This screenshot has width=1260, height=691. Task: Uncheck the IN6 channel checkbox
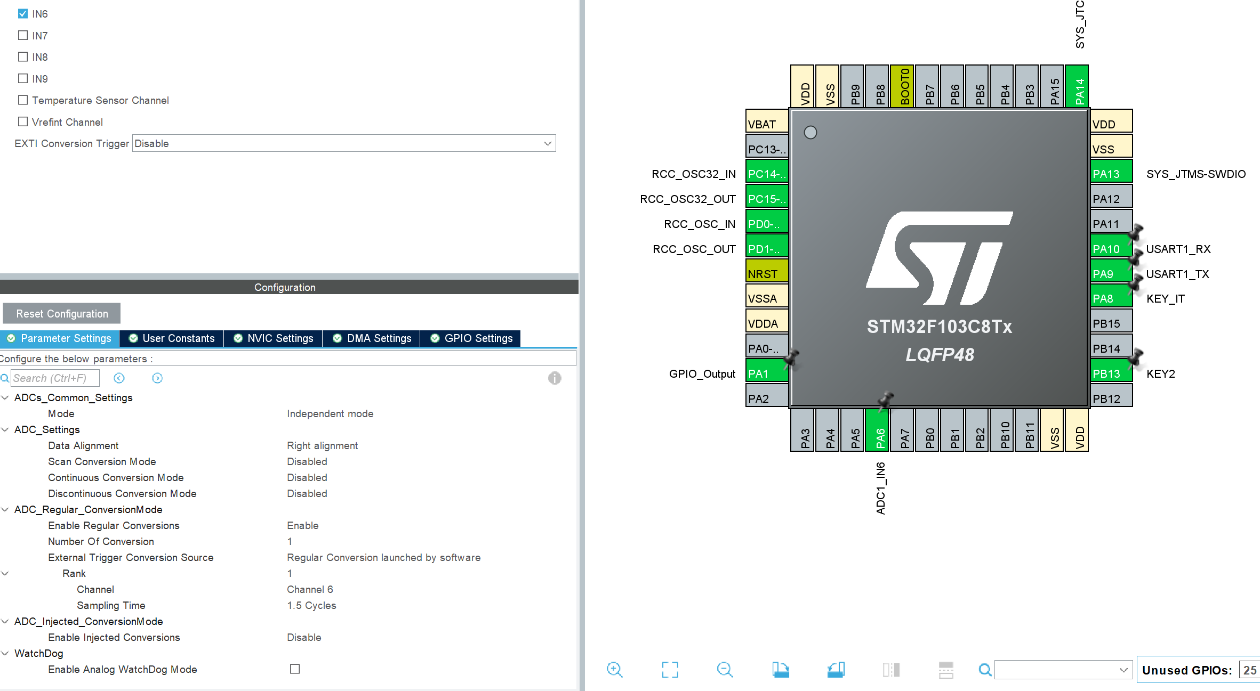pos(23,13)
